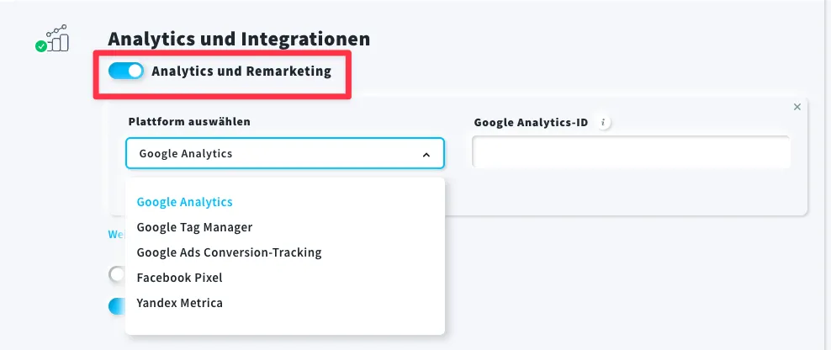The image size is (831, 350).
Task: Select the Facebook Pixel option
Action: coord(179,278)
